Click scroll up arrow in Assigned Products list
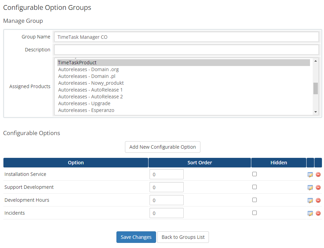 pos(315,61)
